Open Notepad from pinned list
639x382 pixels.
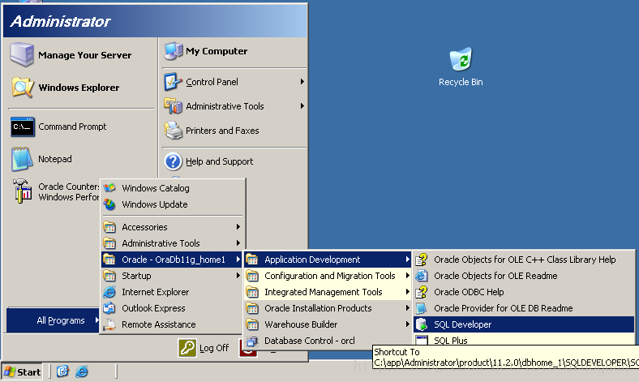click(41, 159)
